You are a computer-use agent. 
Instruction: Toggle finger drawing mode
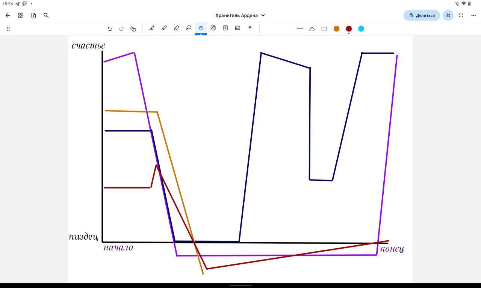[133, 28]
